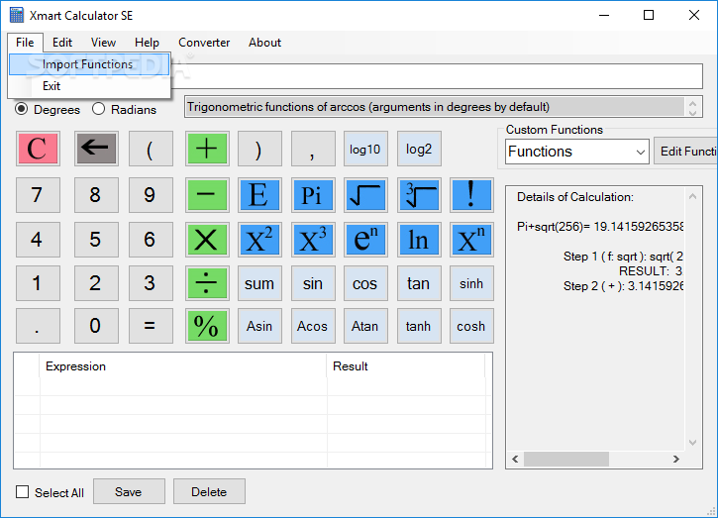Viewport: 718px width, 518px height.
Task: Click digit 0 button
Action: click(96, 326)
